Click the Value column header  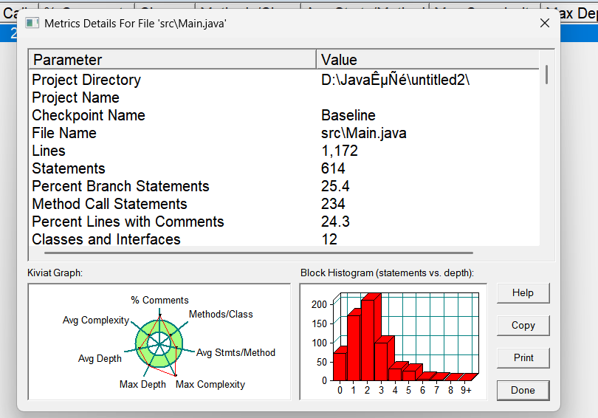tap(427, 60)
